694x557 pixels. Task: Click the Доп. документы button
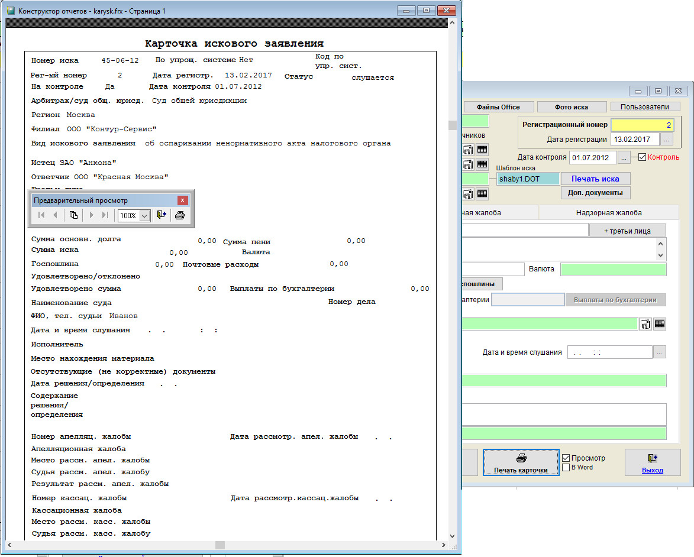pyautogui.click(x=595, y=193)
